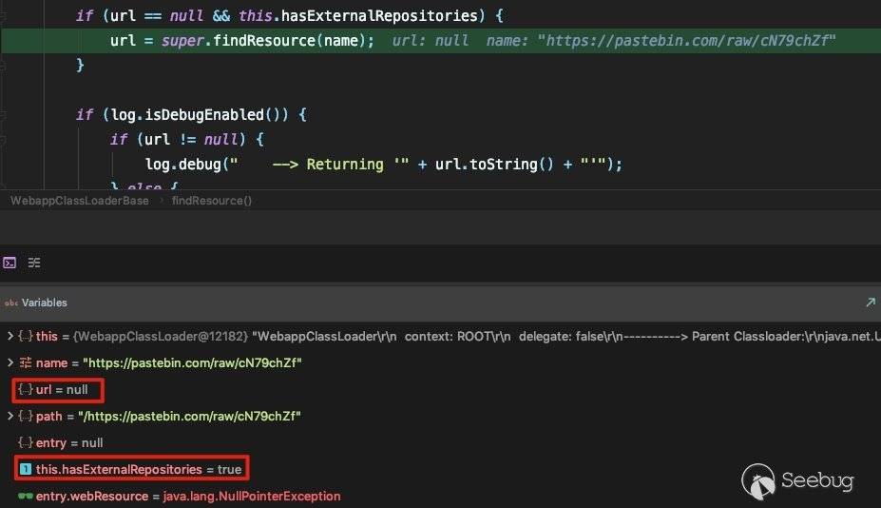Expand the 'path' variable node
881x508 pixels.
10,417
